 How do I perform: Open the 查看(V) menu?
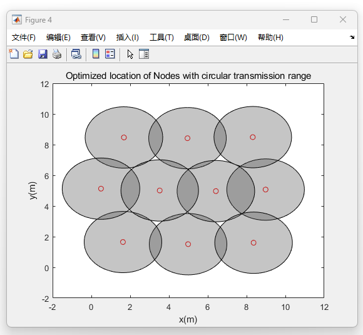coord(93,38)
